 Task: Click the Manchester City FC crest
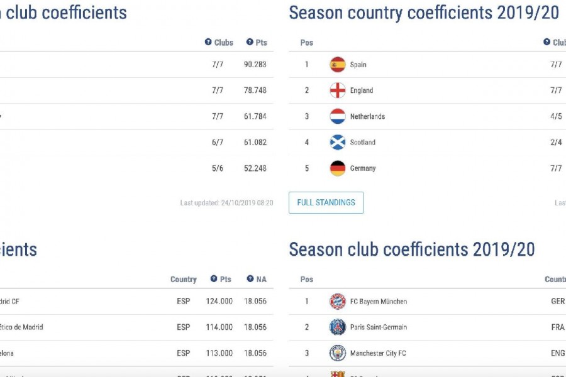coord(338,353)
